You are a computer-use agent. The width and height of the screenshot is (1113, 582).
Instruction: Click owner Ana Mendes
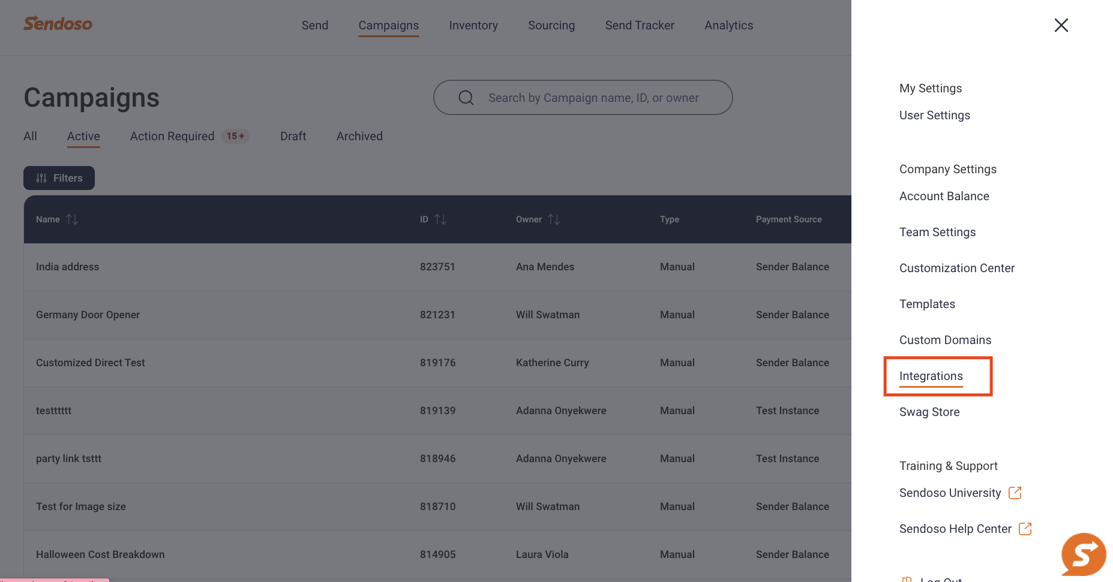coord(545,267)
